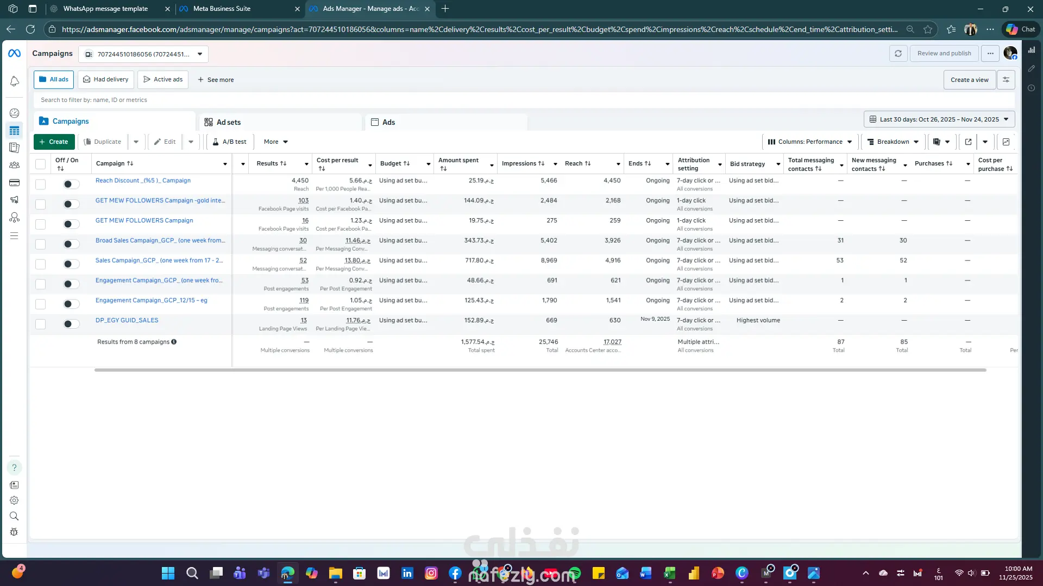Open Billing card icon in sidebar
The width and height of the screenshot is (1043, 586).
tap(15, 183)
